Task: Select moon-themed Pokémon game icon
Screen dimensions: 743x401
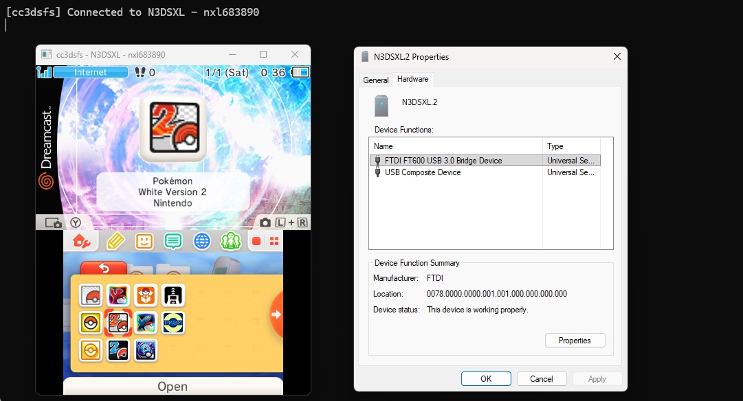Action: coord(146,350)
